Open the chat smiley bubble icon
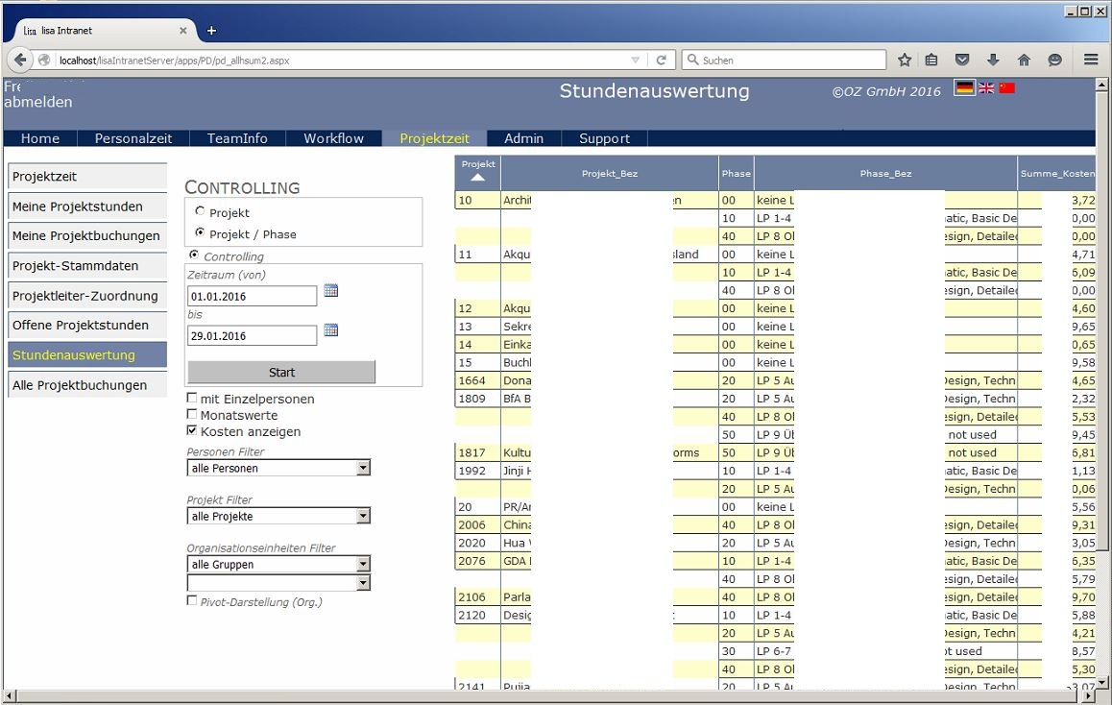The width and height of the screenshot is (1112, 705). coord(1055,61)
